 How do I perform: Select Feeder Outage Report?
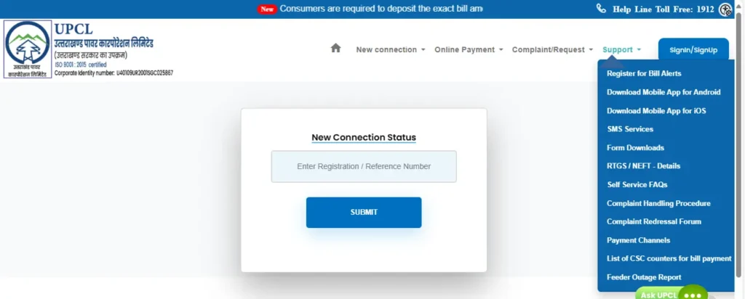coord(644,277)
